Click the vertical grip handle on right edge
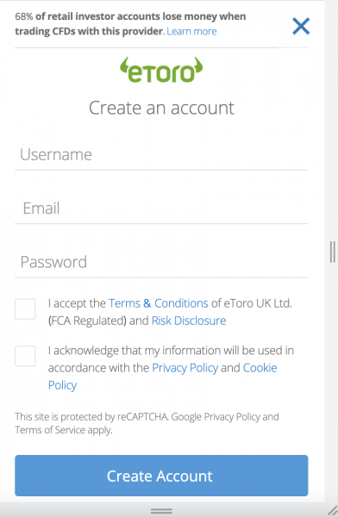Screen dimensions: 338x517 point(332,252)
